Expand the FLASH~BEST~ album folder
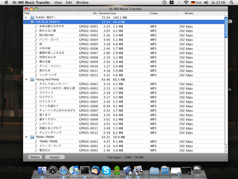The height and width of the screenshot is (179, 238). [x=26, y=18]
